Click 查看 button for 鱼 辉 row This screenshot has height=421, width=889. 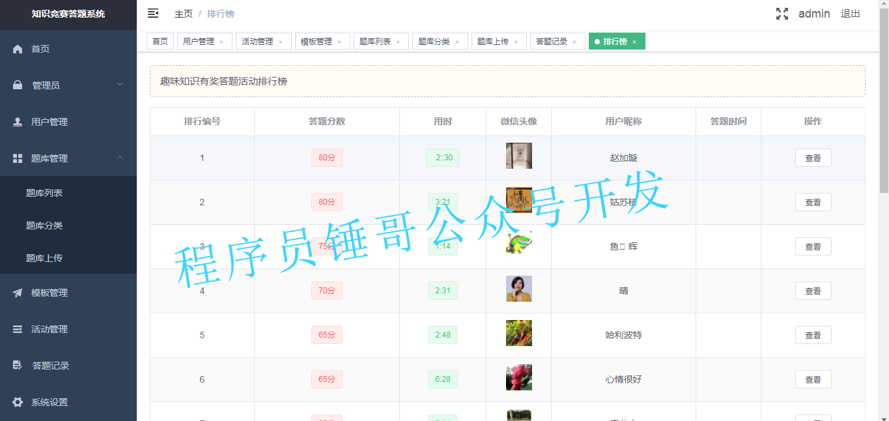pyautogui.click(x=813, y=246)
